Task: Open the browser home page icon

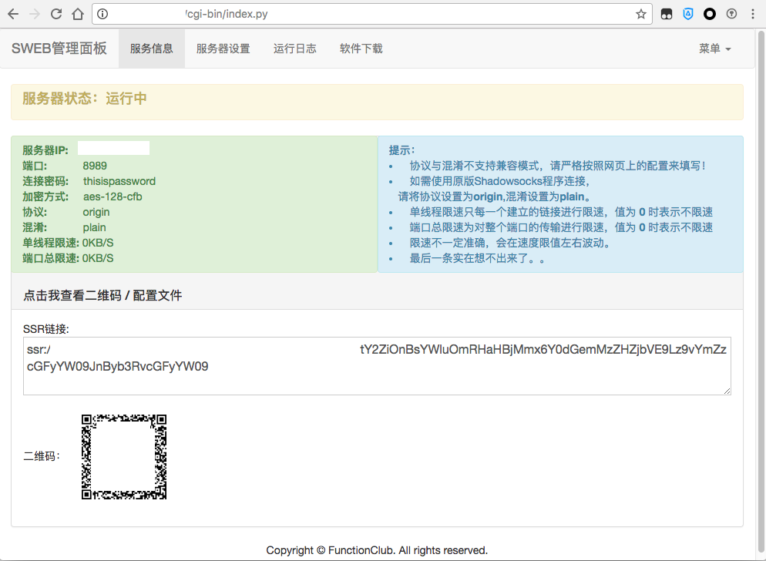Action: click(x=78, y=14)
